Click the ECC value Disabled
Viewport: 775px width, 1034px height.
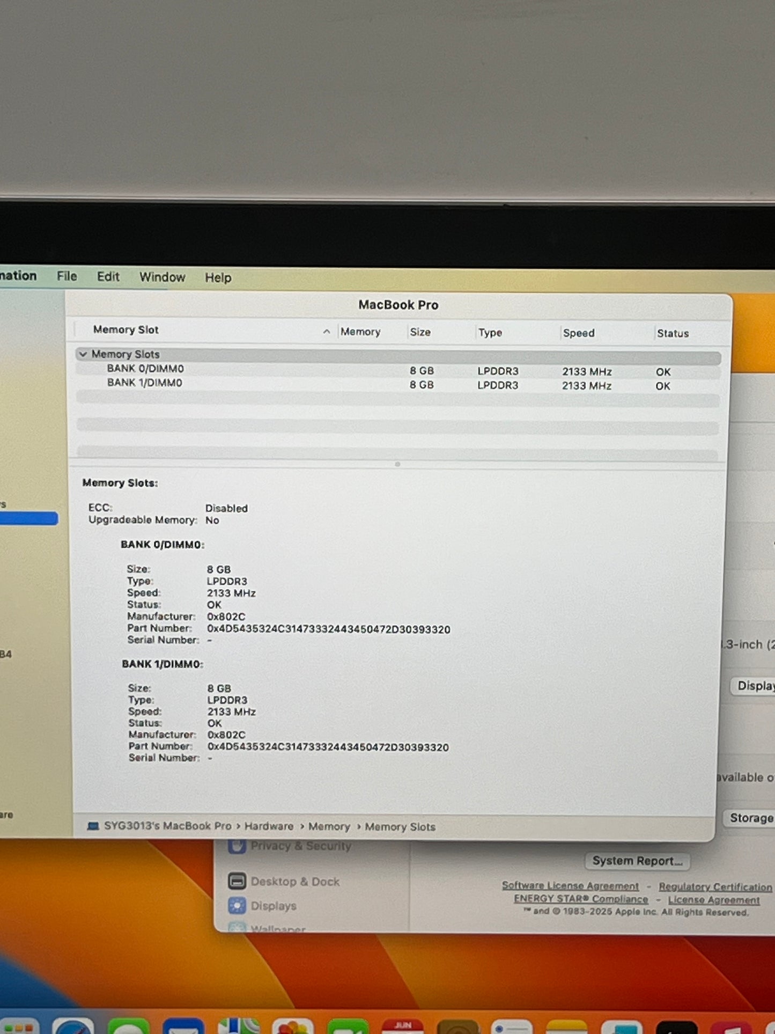click(x=226, y=508)
